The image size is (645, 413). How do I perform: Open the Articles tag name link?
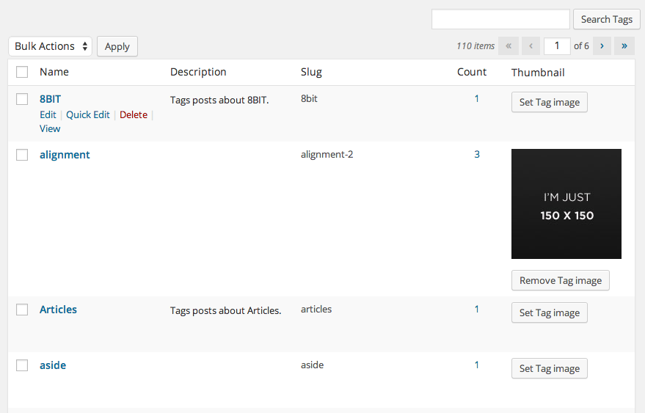58,310
